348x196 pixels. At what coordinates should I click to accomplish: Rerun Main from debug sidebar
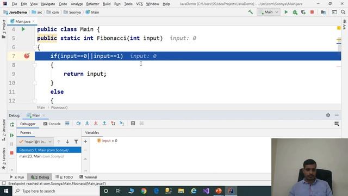click(12, 125)
